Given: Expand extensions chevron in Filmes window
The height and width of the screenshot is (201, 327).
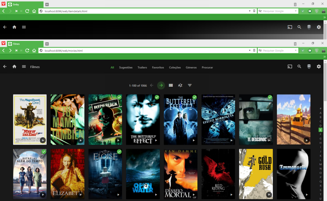Looking at the screenshot, I should [325, 57].
